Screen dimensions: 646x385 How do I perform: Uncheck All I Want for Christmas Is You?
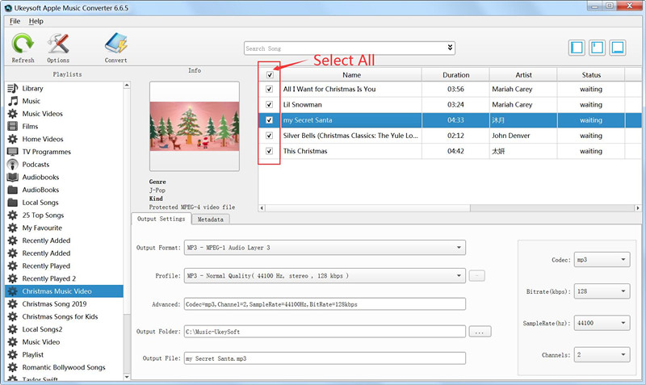click(x=269, y=89)
